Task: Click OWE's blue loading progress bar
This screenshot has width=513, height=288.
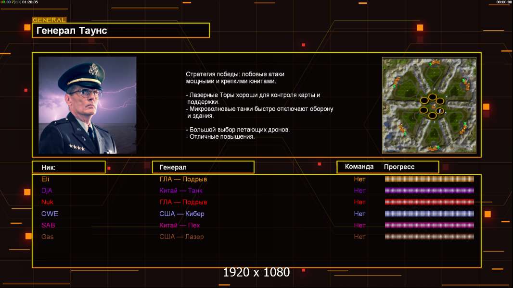Action: (429, 214)
